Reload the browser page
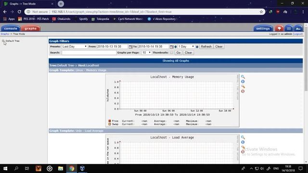The image size is (308, 173). [x=19, y=12]
